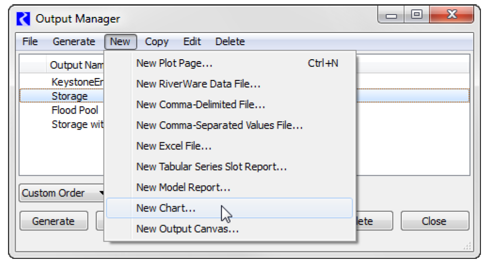Open the Generate menu
Screen dimensions: 504x265
(x=74, y=42)
